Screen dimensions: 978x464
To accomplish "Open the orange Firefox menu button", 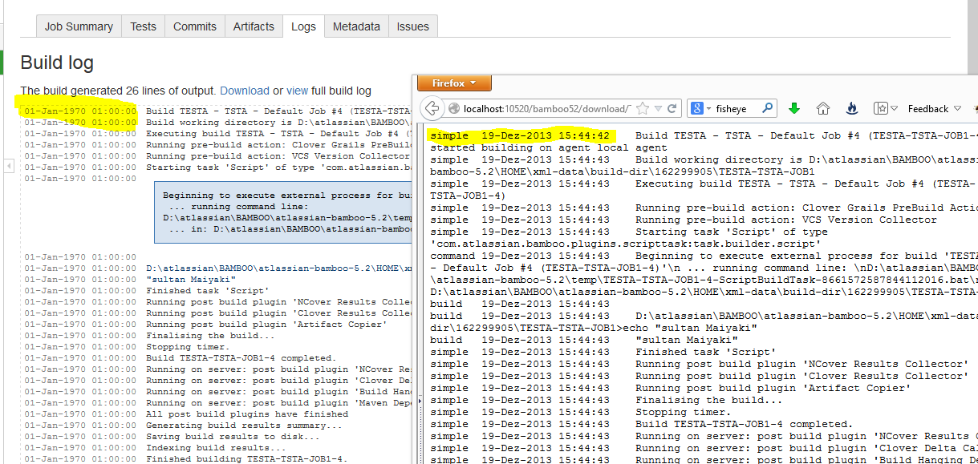I will [454, 83].
